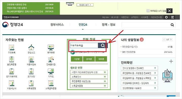Open the 자동차원부 car icon
This screenshot has height=99, width=182.
31,59
